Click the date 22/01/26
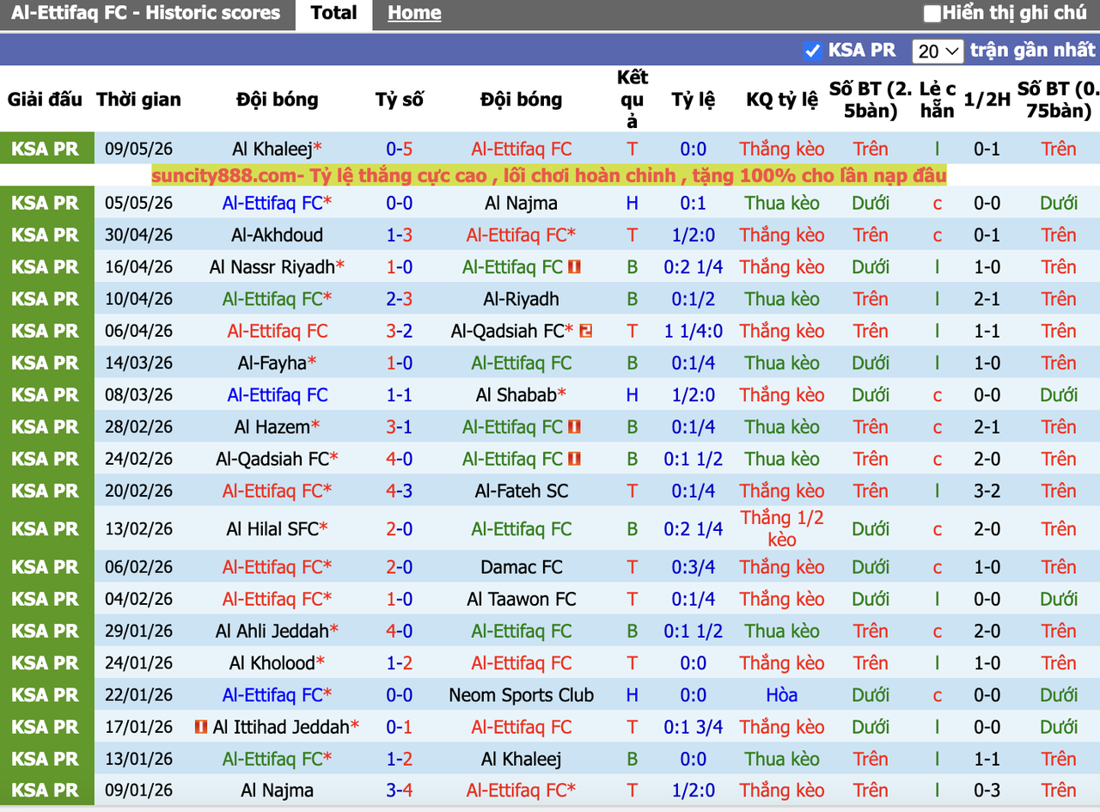The image size is (1100, 812). tap(138, 695)
